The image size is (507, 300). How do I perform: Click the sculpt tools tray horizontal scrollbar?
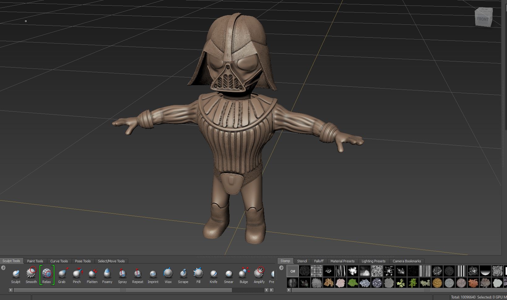(122, 290)
